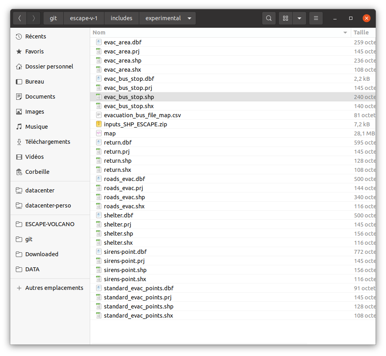Viewport: 386px width, 356px height.
Task: Click the forward navigation arrow
Action: pos(34,18)
